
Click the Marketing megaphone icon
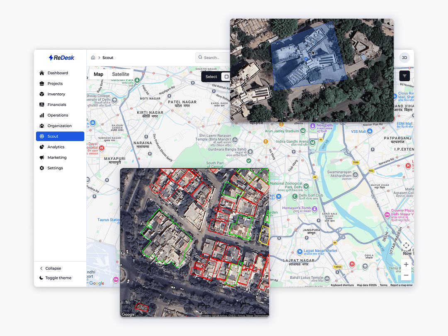42,158
